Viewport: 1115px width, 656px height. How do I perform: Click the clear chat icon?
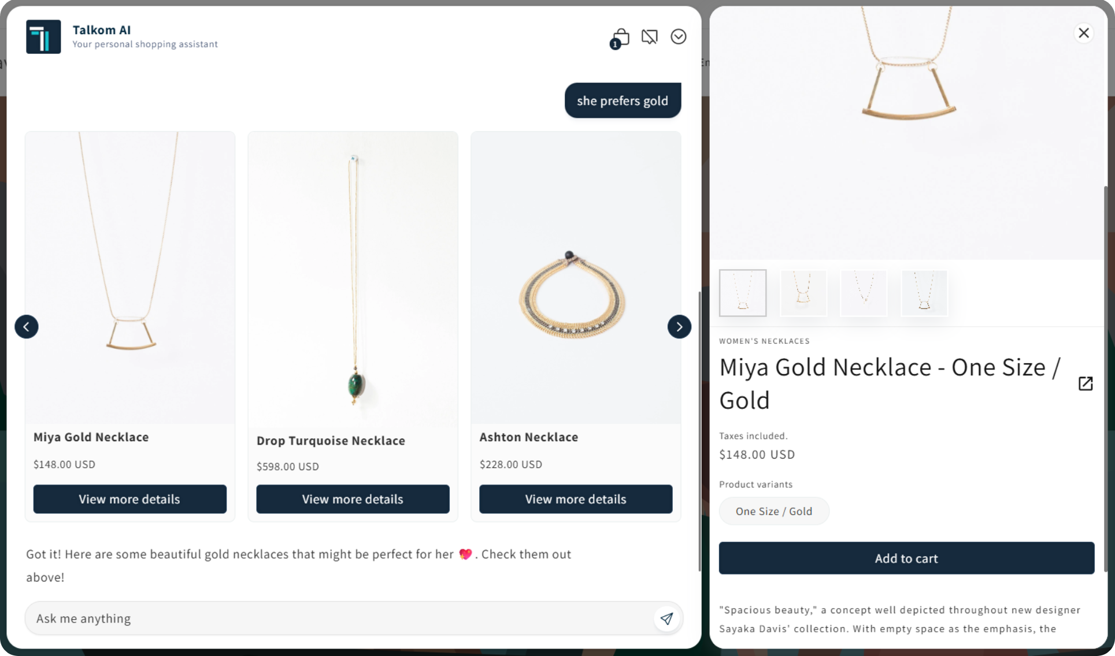[x=649, y=37]
